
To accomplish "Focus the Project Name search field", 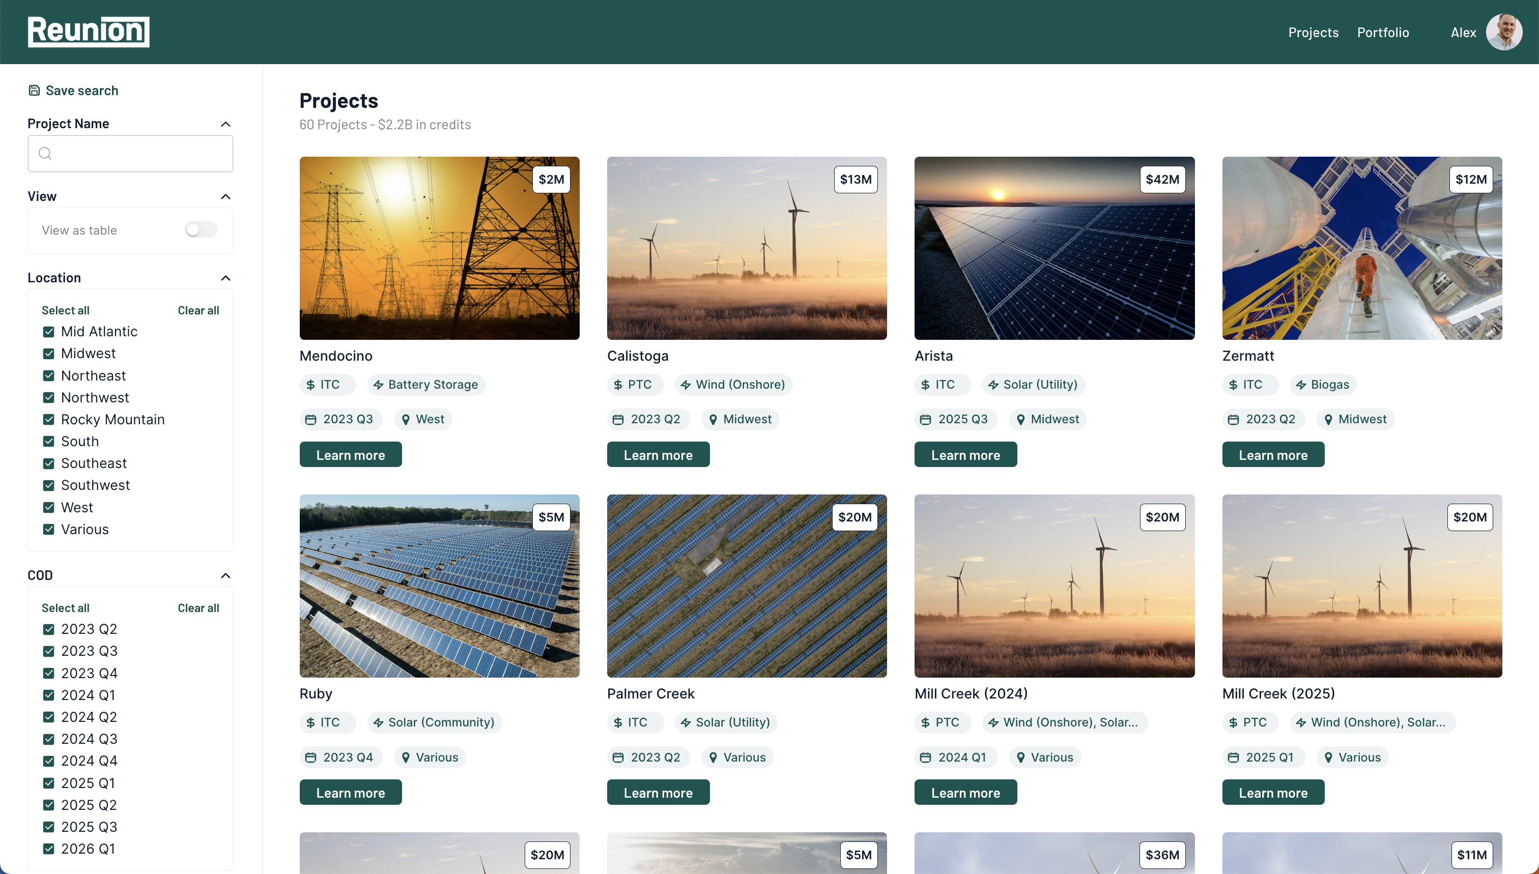I will [x=138, y=154].
